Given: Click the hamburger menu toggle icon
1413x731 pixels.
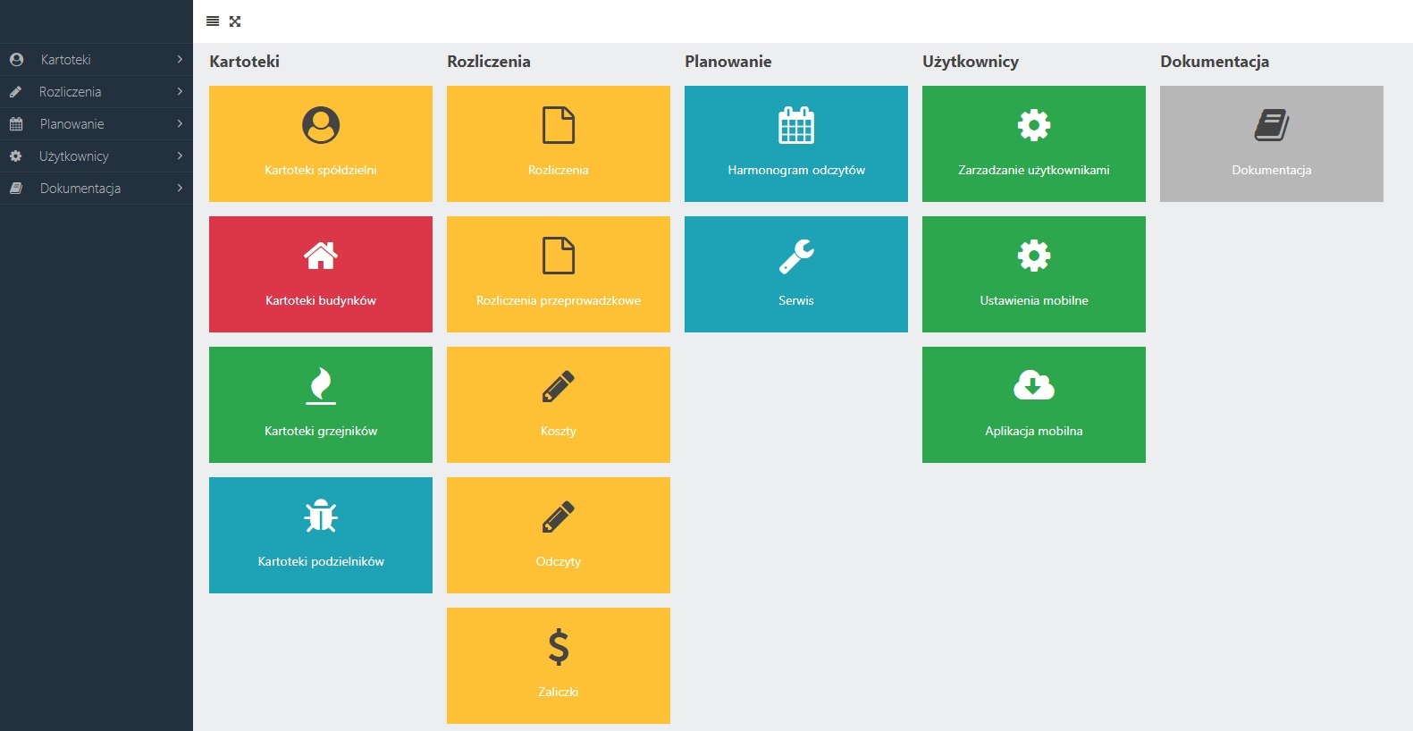Looking at the screenshot, I should click(213, 21).
